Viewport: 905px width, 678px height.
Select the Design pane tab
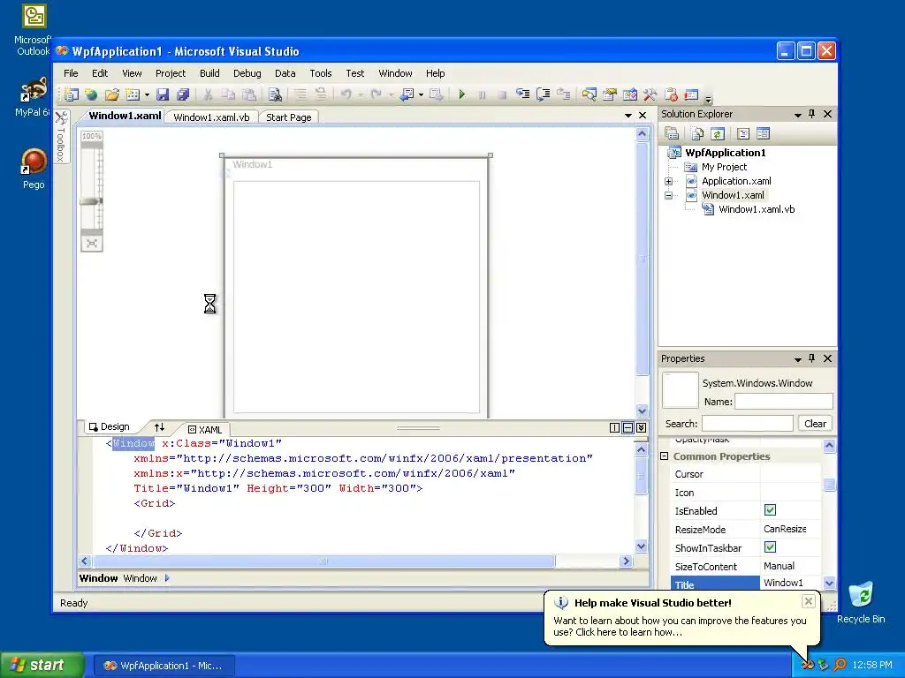click(109, 426)
